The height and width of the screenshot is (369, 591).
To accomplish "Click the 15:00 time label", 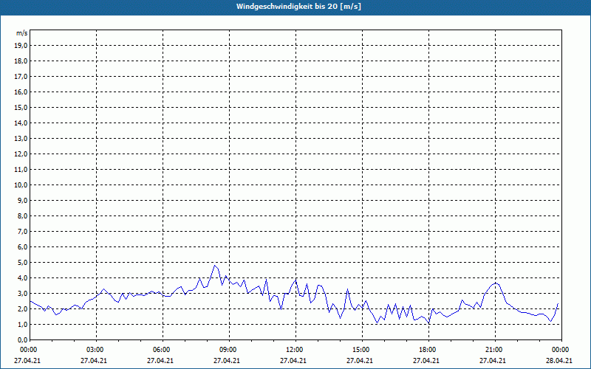I will coord(362,350).
